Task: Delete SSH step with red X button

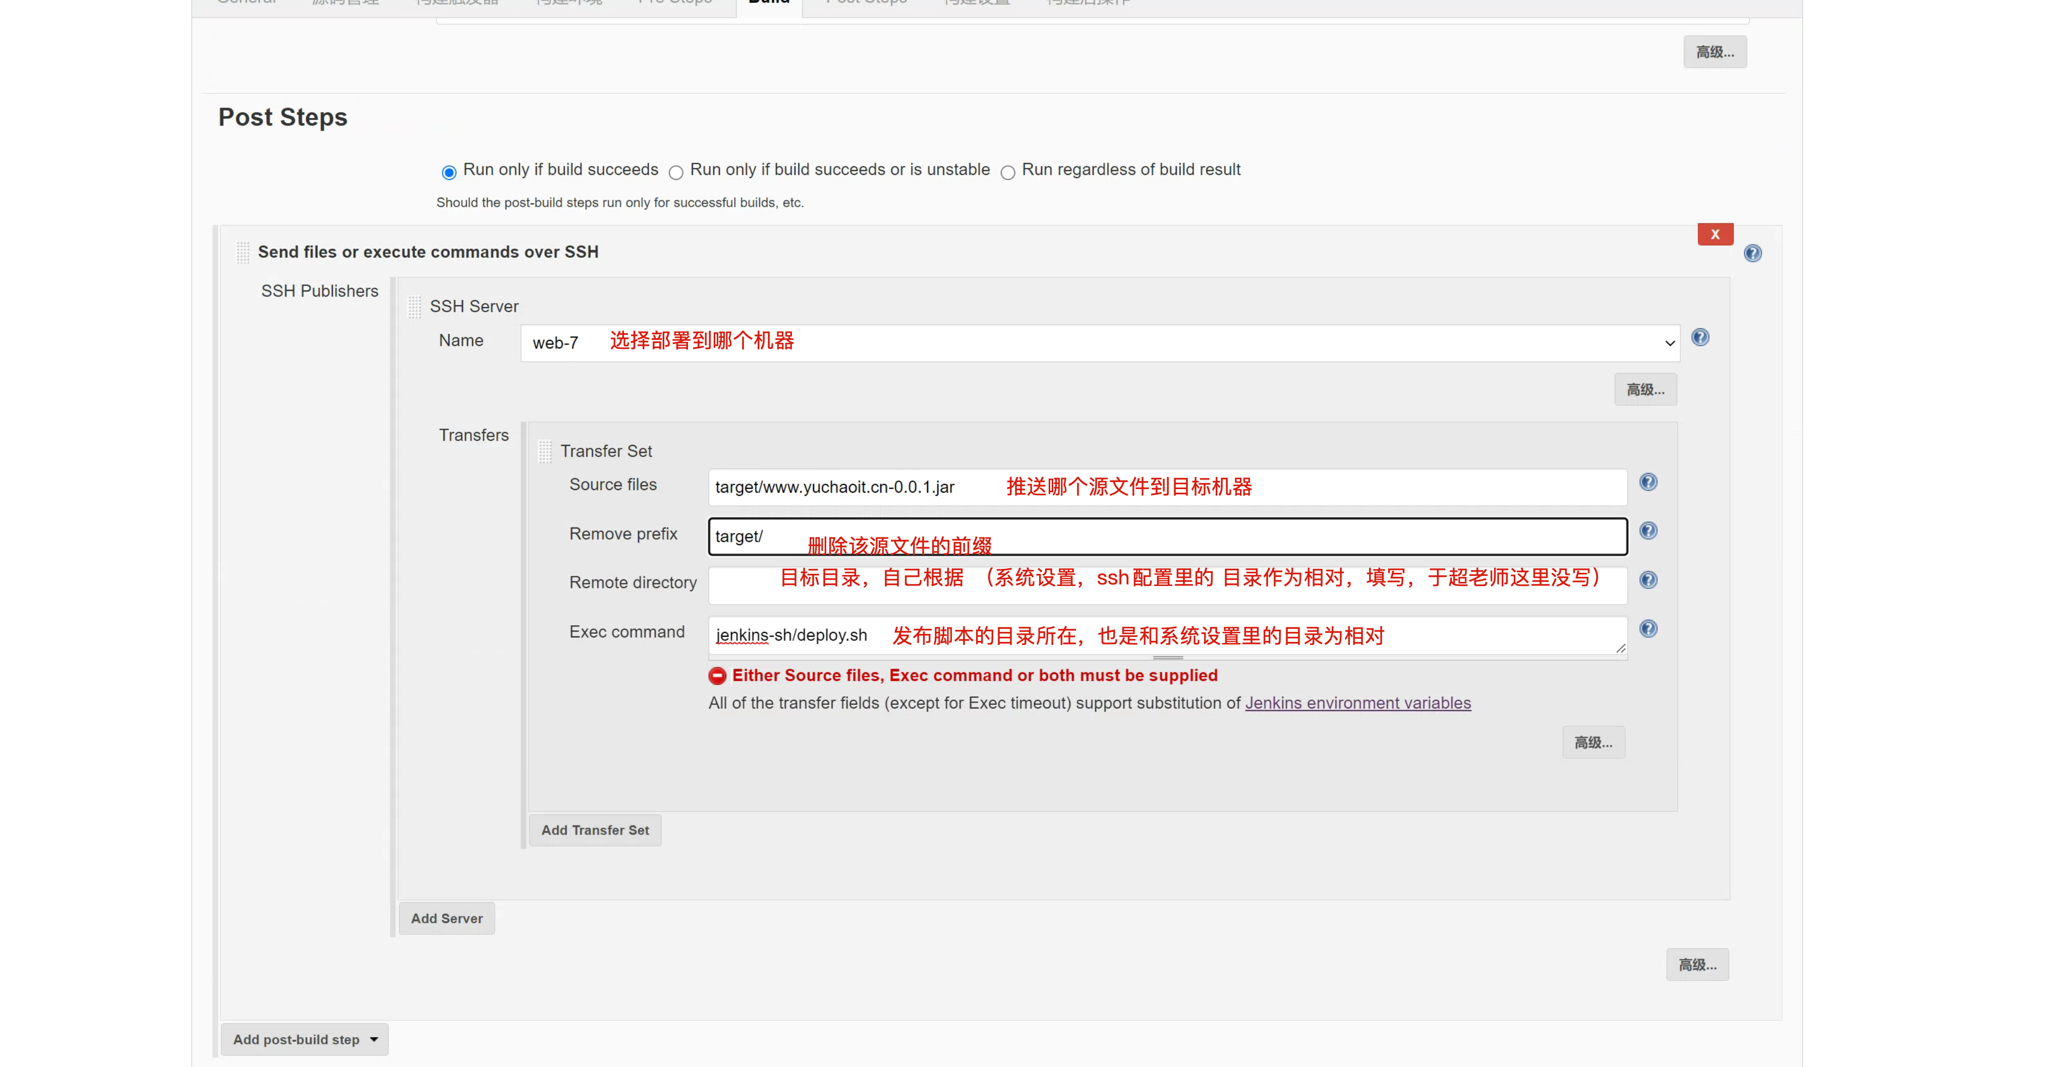Action: click(1715, 234)
